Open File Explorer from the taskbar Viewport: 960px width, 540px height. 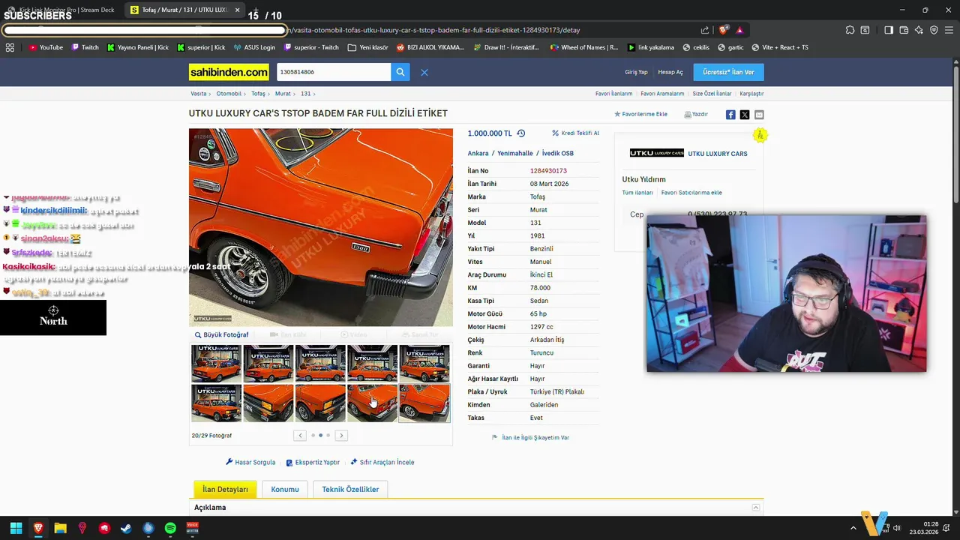tap(60, 528)
